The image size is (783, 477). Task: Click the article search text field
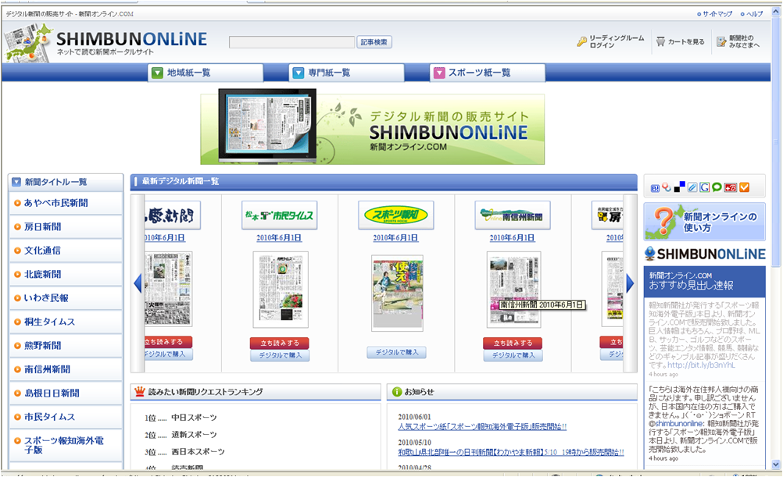click(291, 42)
